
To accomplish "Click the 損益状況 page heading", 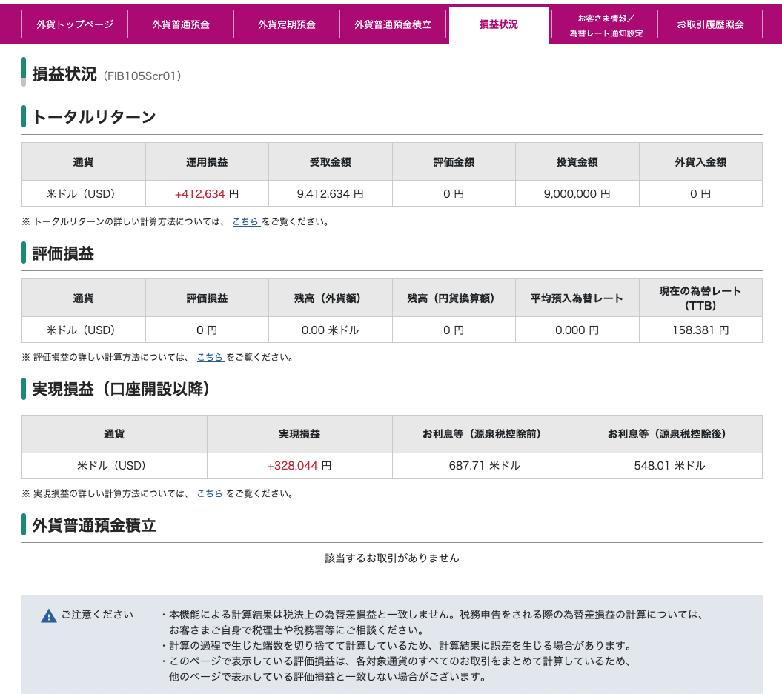I will coord(64,75).
